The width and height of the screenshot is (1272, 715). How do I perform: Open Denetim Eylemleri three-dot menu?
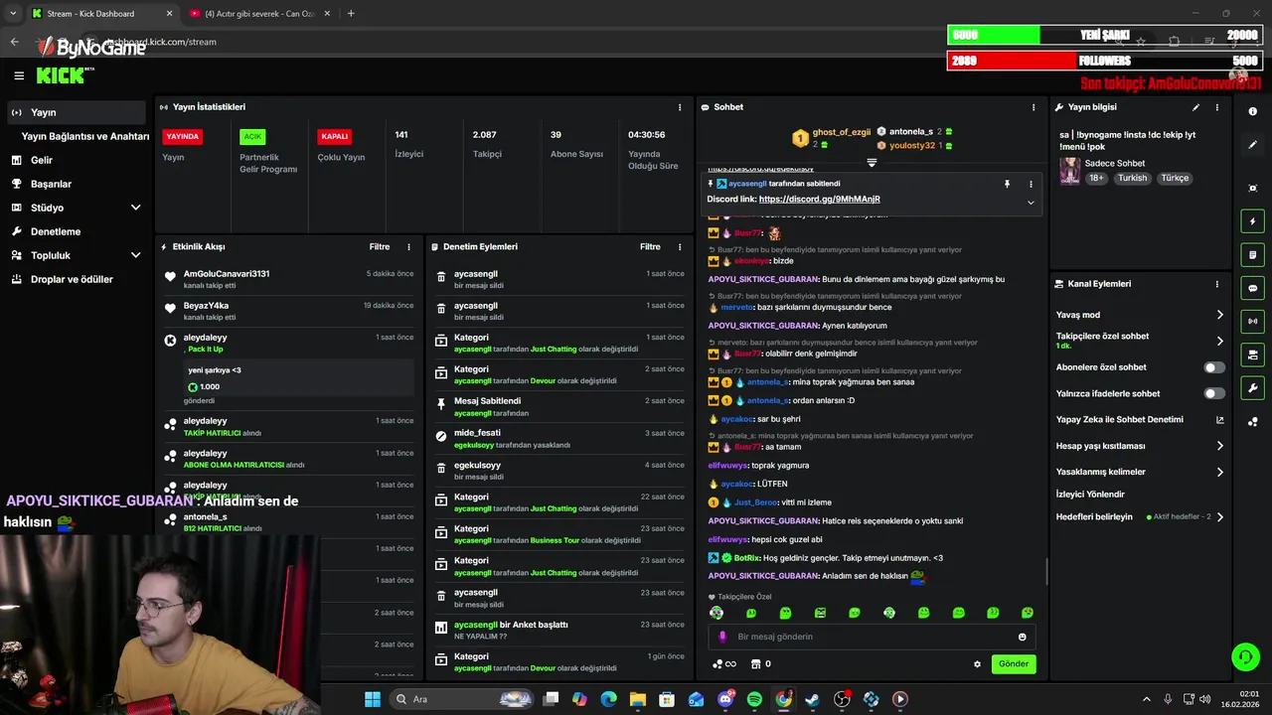click(x=680, y=247)
